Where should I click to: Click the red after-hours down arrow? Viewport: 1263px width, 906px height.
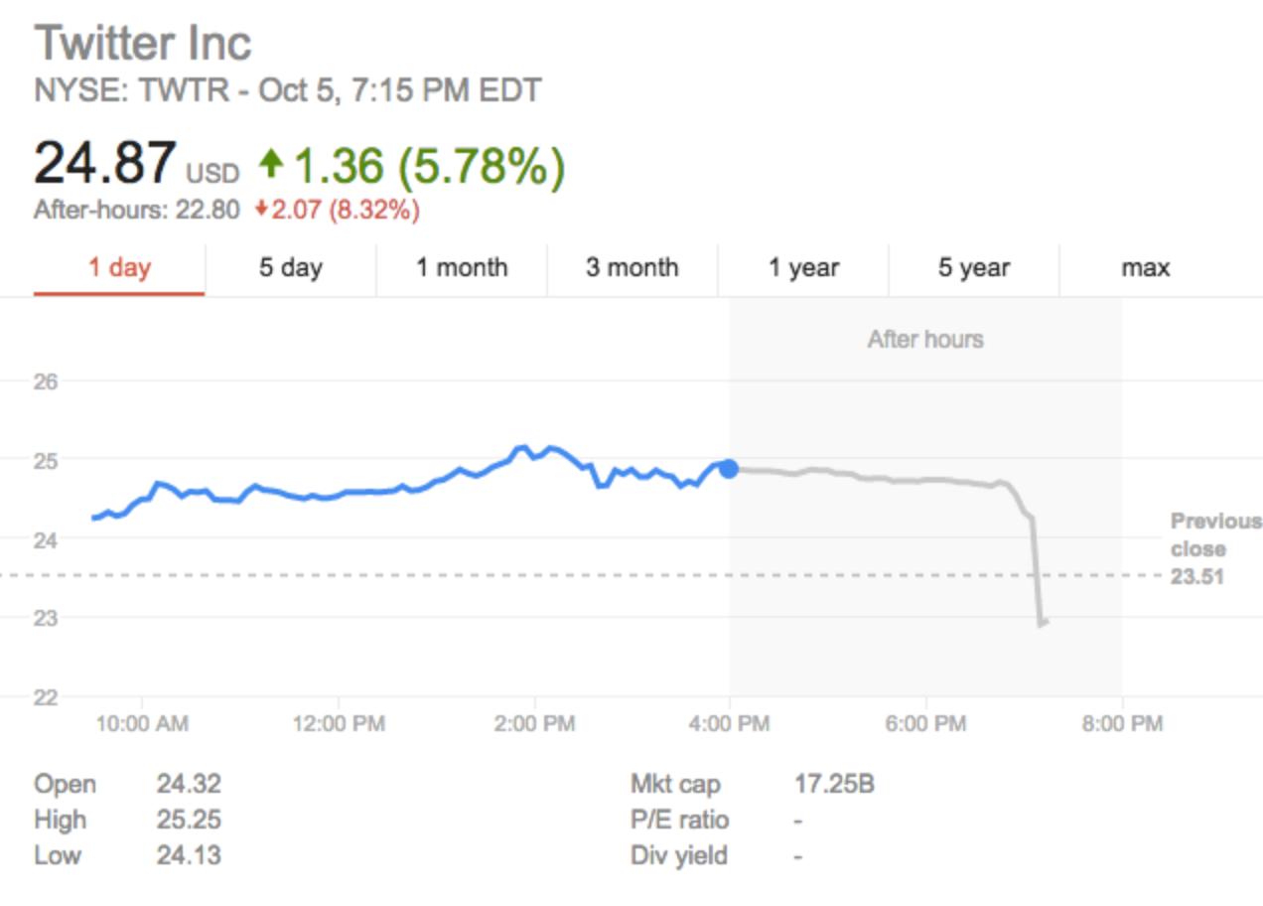(x=261, y=210)
